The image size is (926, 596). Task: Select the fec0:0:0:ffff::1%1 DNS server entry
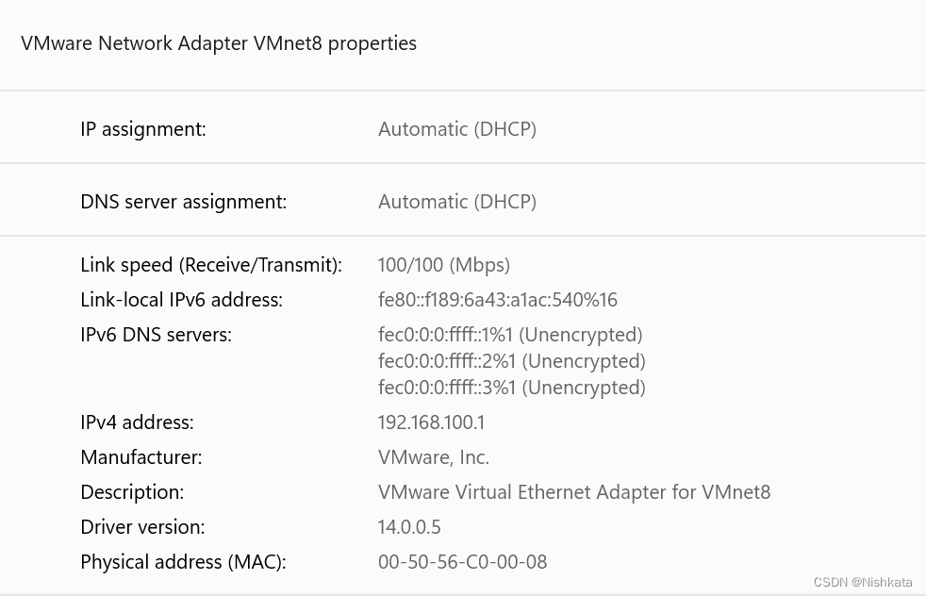click(509, 334)
